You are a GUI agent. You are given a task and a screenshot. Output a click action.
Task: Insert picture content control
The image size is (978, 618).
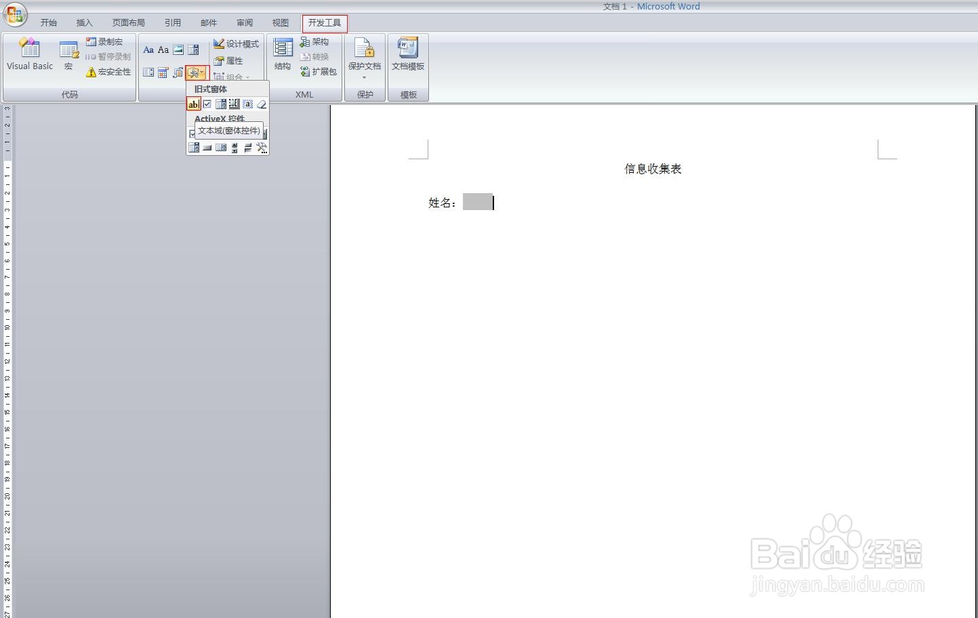pos(178,49)
